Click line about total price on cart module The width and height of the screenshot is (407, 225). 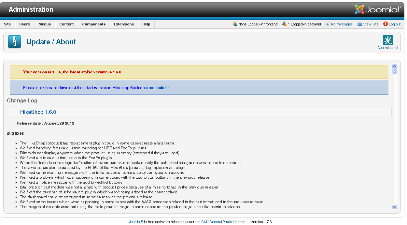coord(119,187)
